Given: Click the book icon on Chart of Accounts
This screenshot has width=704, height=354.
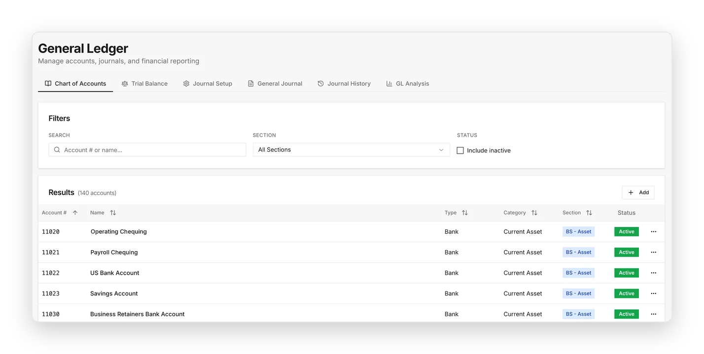Looking at the screenshot, I should [48, 83].
